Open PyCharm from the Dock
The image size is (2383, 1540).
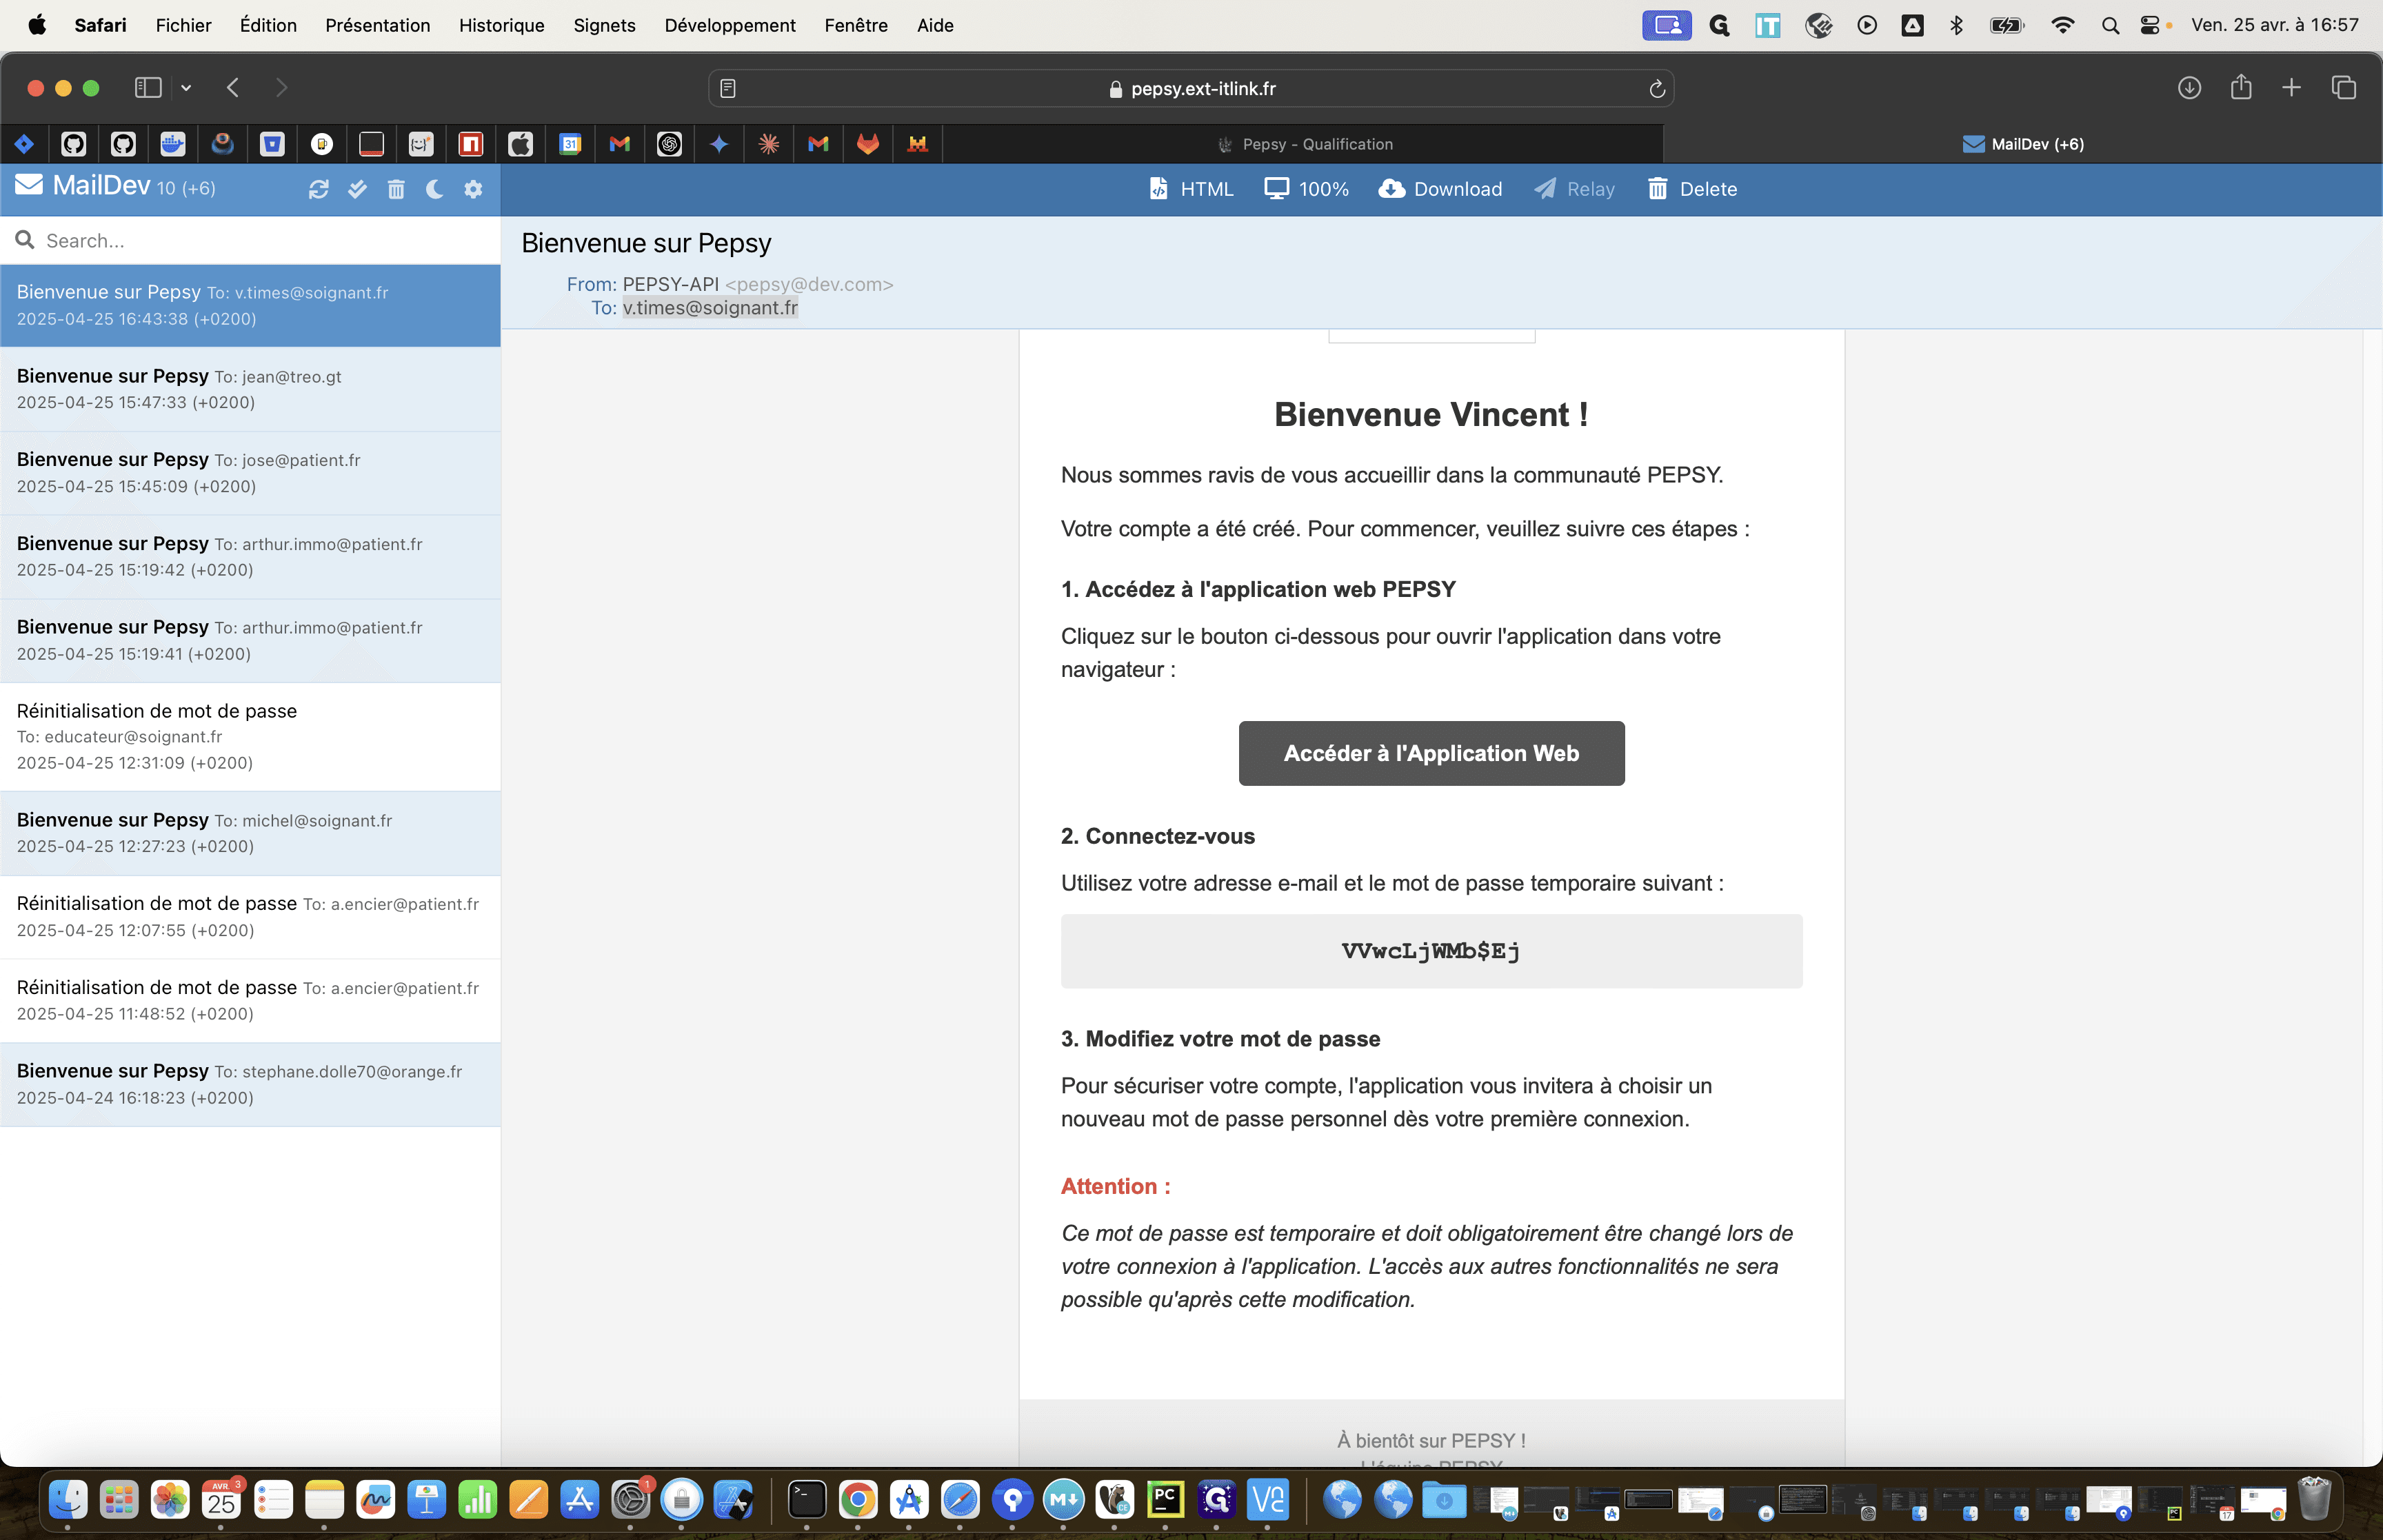[1165, 1499]
